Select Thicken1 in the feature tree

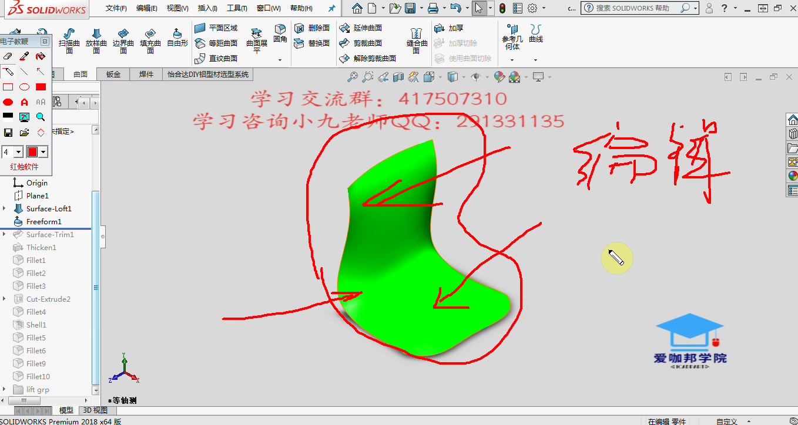click(41, 248)
